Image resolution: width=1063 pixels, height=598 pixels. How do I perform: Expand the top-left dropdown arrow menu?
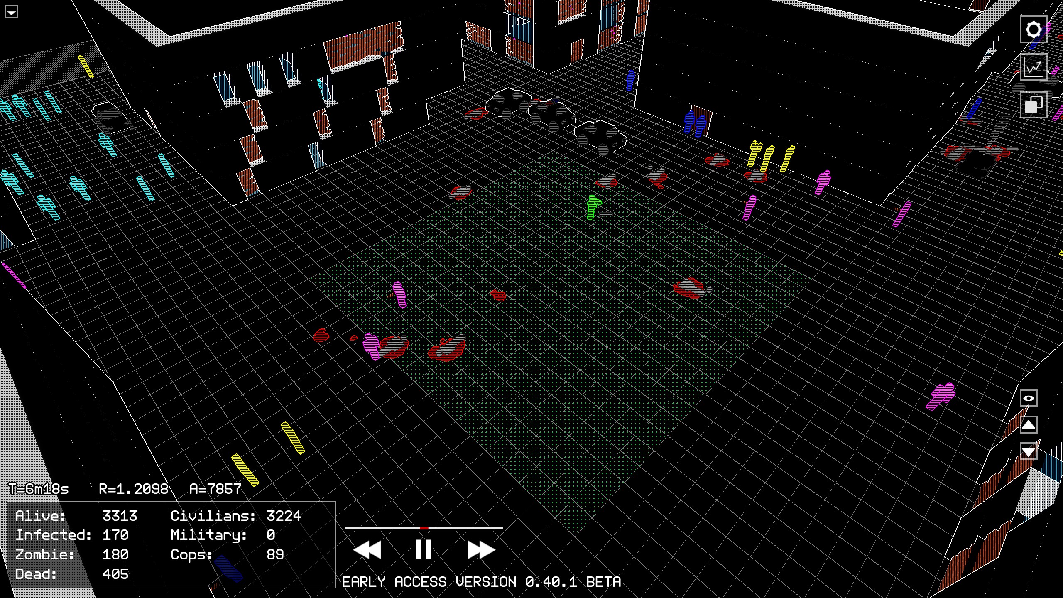11,12
